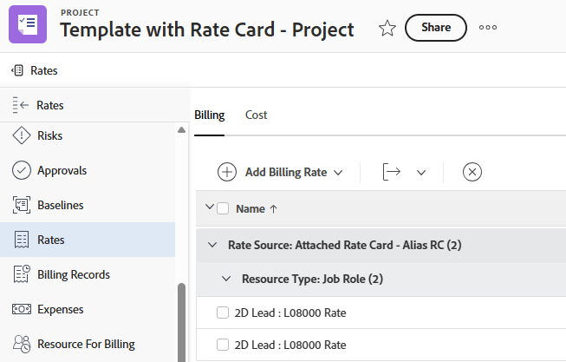Select Rates in the left navigation list
This screenshot has width=566, height=362.
[88, 240]
